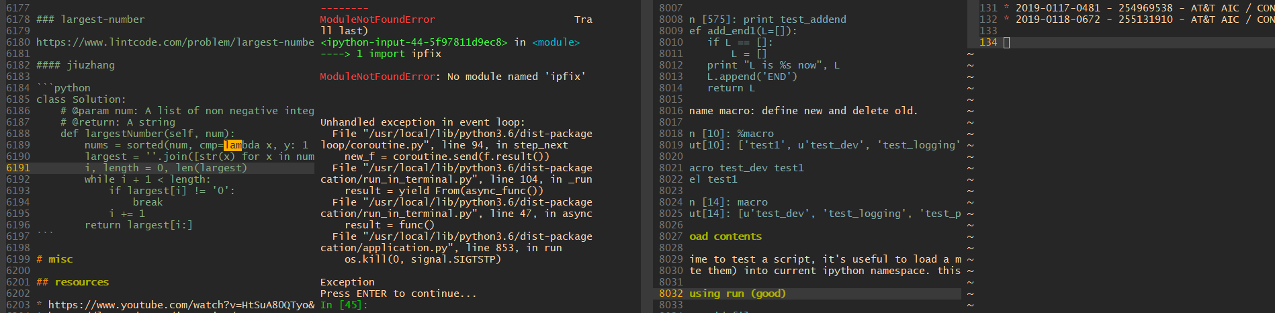Place cursor on highlighted 'lambda' keyword
1275x313 pixels.
pos(242,145)
